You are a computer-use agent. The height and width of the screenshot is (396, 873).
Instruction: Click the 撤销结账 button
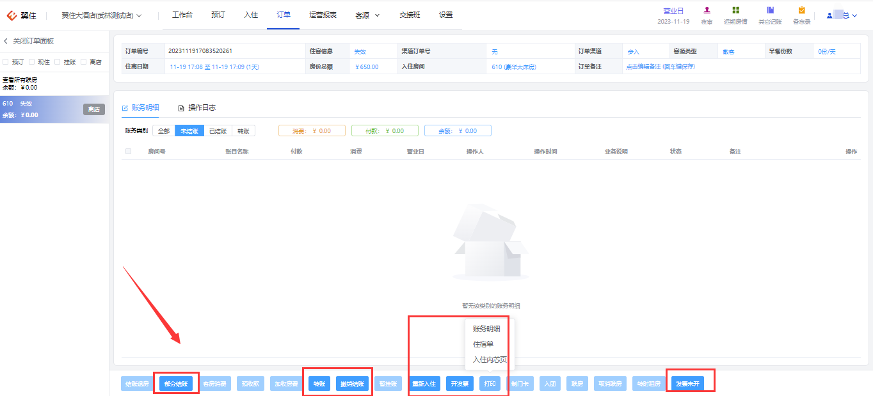point(353,384)
